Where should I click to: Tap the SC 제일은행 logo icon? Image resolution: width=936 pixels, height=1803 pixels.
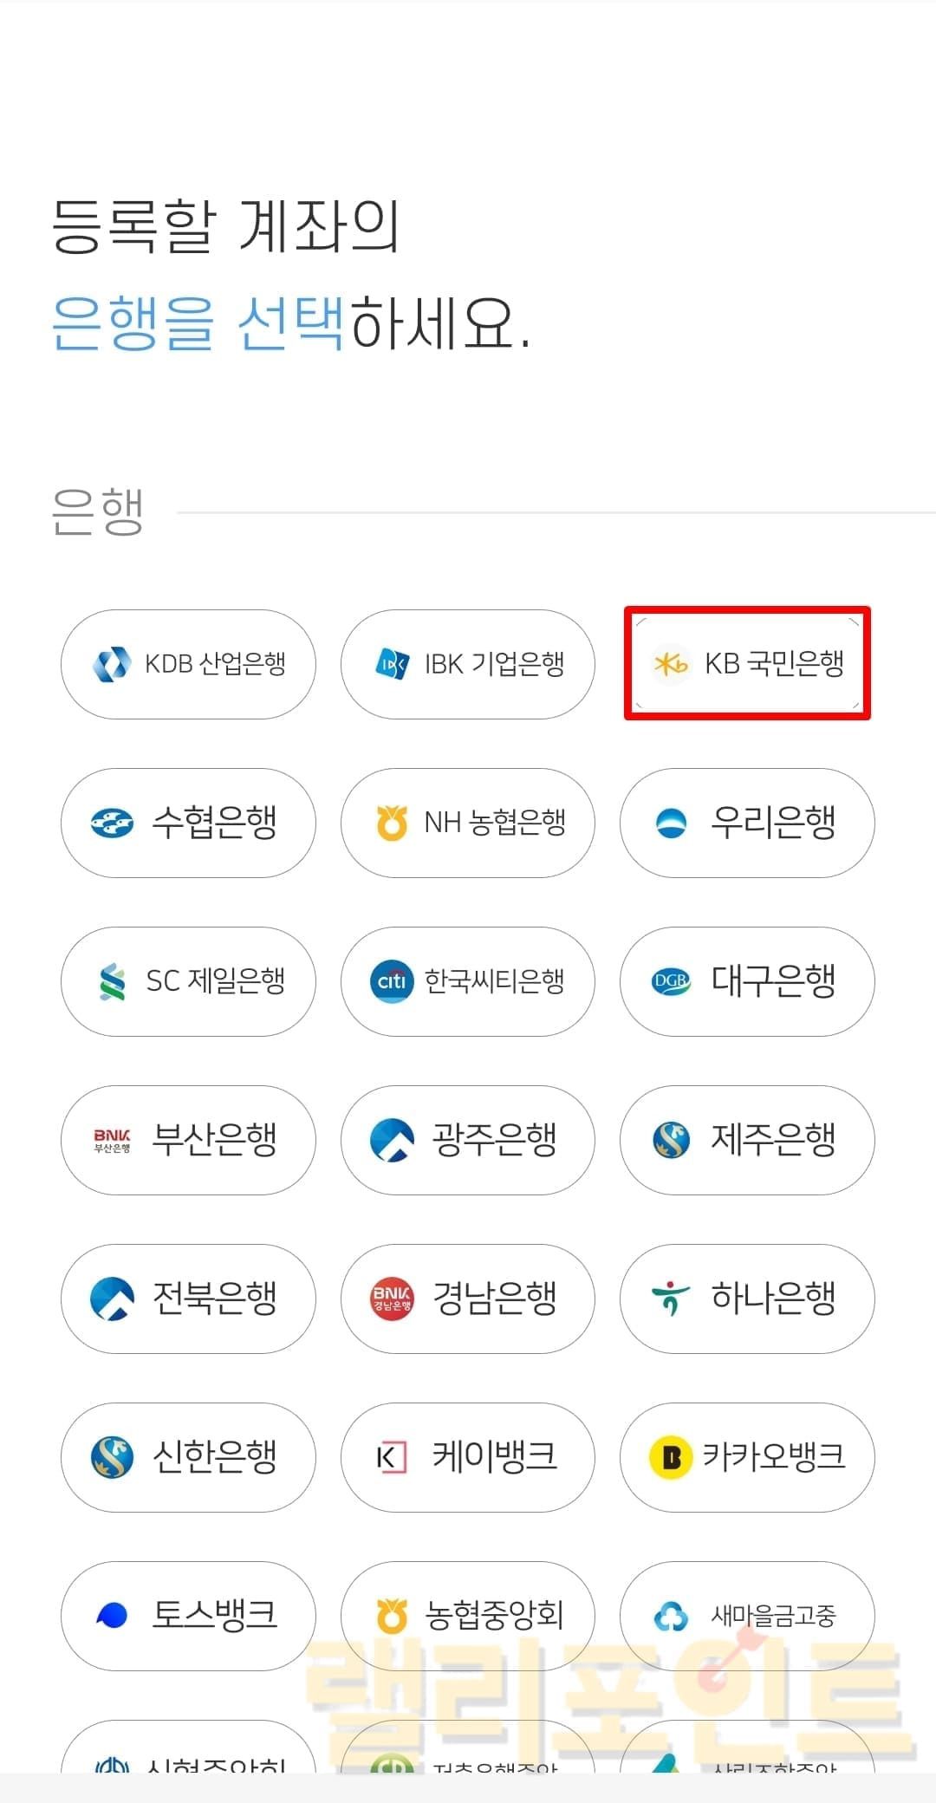(112, 981)
